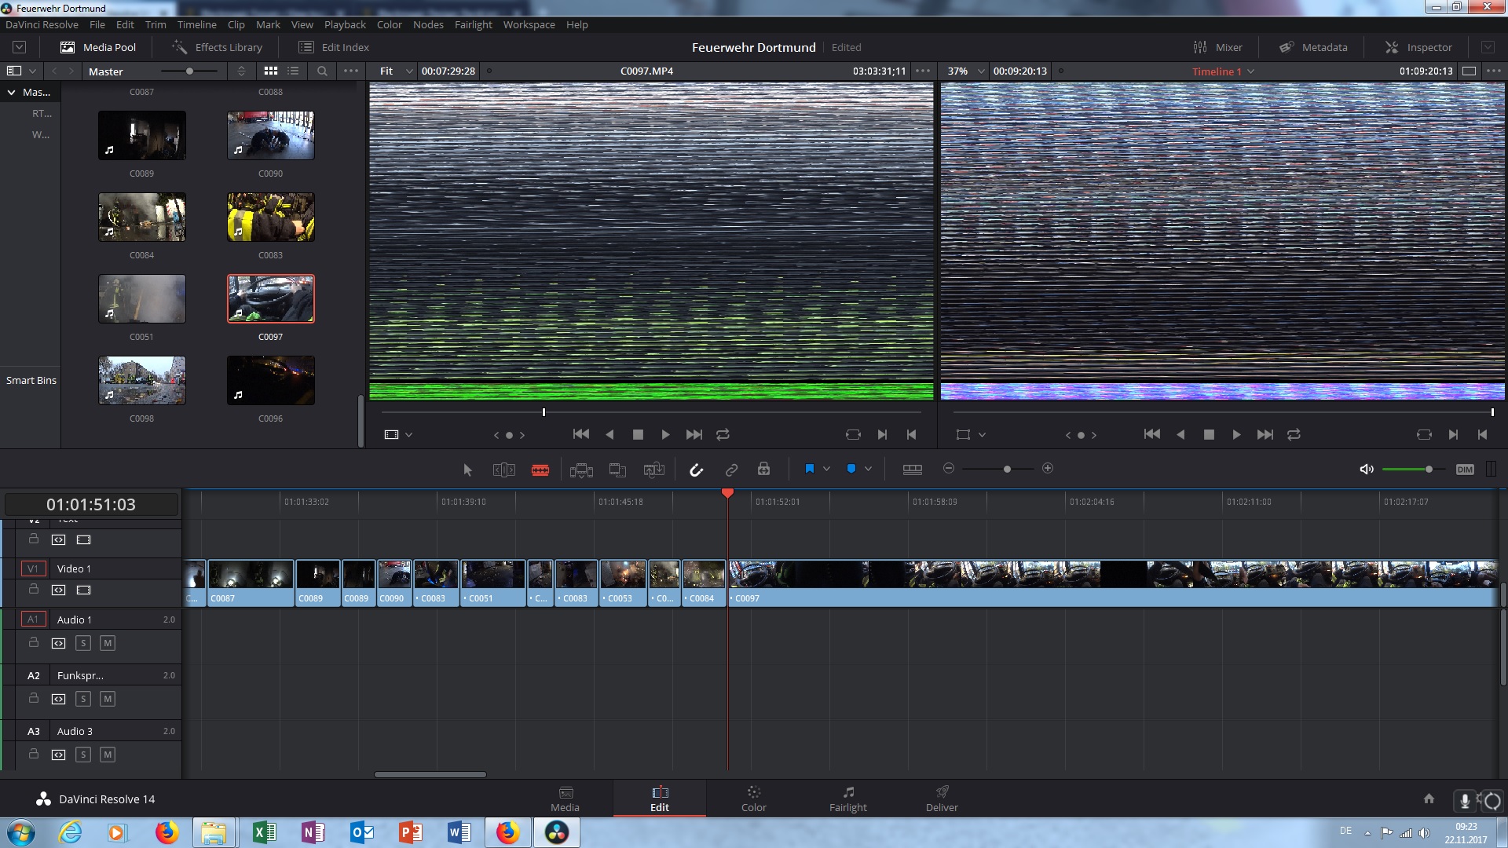Open the Metadata panel
1508x848 pixels.
coord(1313,47)
